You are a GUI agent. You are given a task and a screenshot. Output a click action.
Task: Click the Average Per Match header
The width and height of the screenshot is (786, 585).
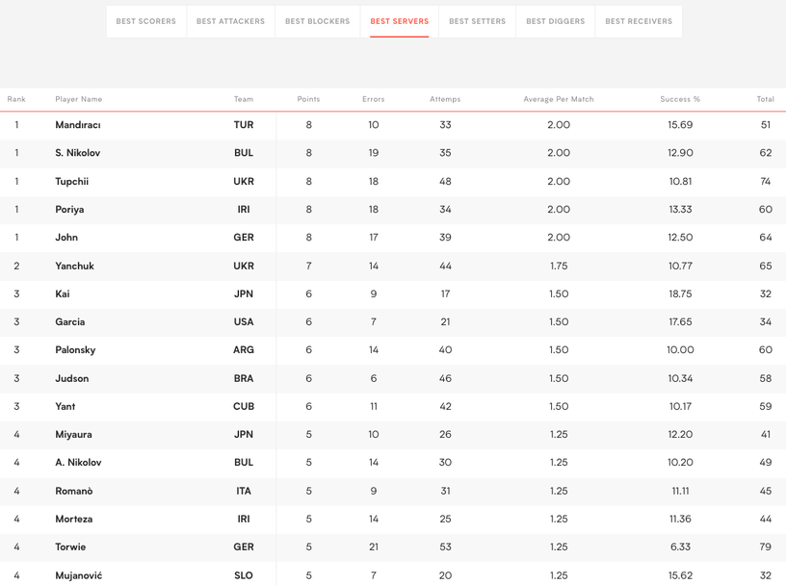(559, 99)
